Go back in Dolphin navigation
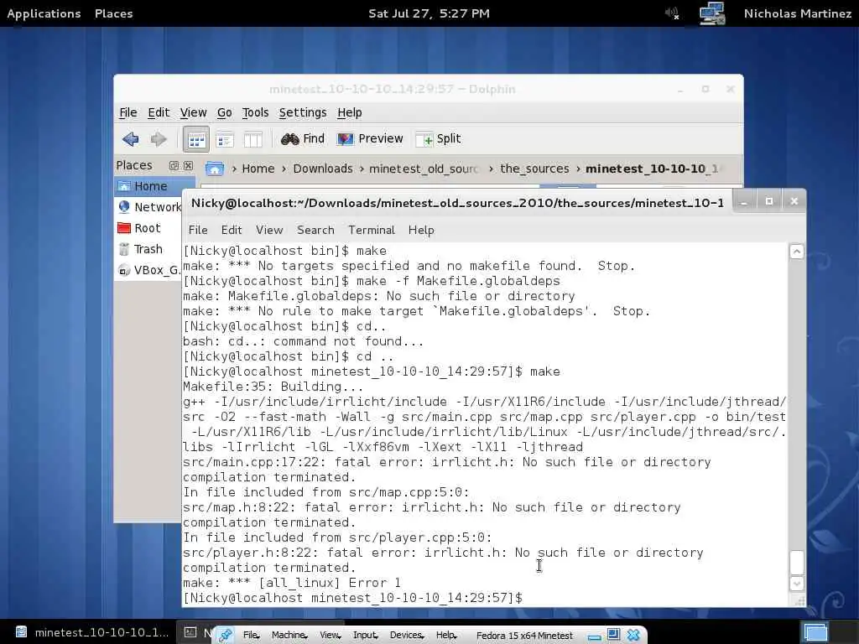Image resolution: width=859 pixels, height=644 pixels. click(130, 139)
